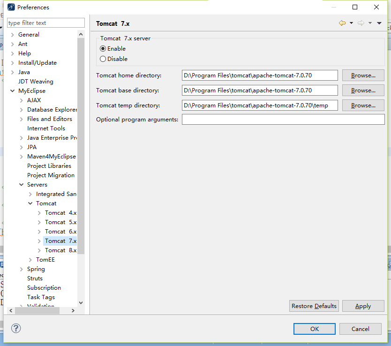Screen dimensions: 391x346
Task: Click the Apply button
Action: point(363,306)
